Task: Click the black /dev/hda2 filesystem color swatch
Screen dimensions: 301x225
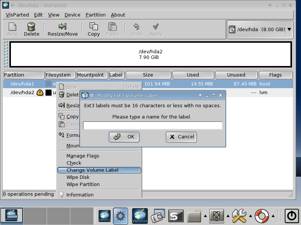Action: [49, 93]
